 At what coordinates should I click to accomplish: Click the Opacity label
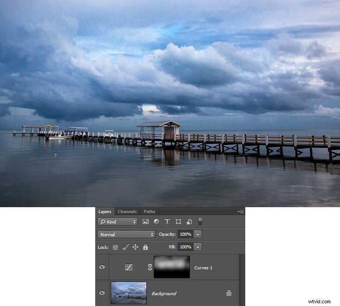pyautogui.click(x=167, y=234)
